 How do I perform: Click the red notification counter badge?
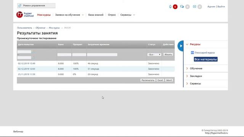tap(175, 7)
